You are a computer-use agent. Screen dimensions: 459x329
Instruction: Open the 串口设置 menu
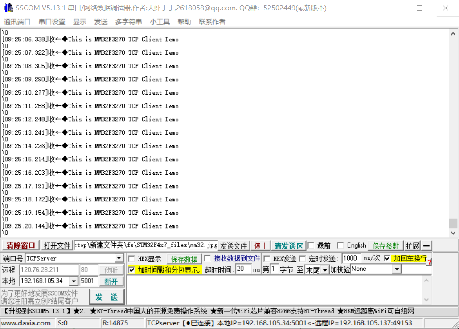click(x=52, y=22)
